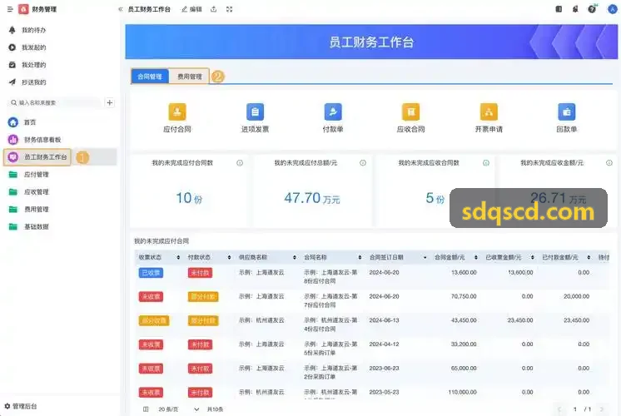Click contract 上海道友云-第8份应付合同

click(330, 277)
